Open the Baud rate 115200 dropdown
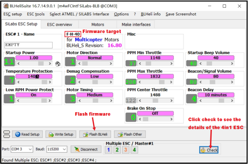 coord(64,149)
